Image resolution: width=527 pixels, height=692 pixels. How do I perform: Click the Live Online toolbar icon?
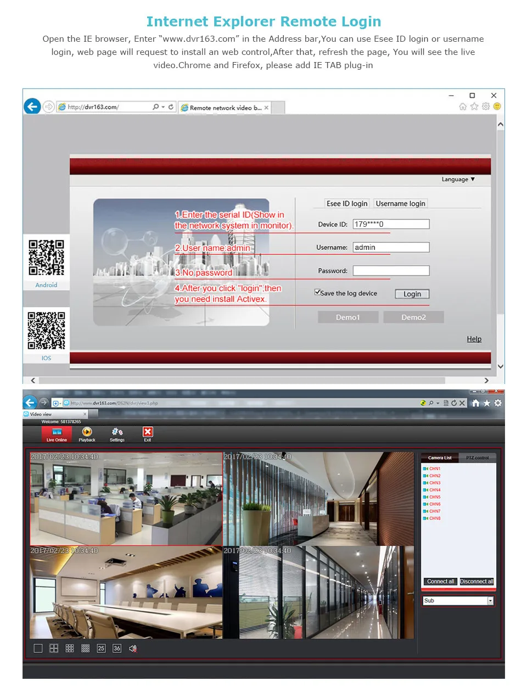pos(57,434)
